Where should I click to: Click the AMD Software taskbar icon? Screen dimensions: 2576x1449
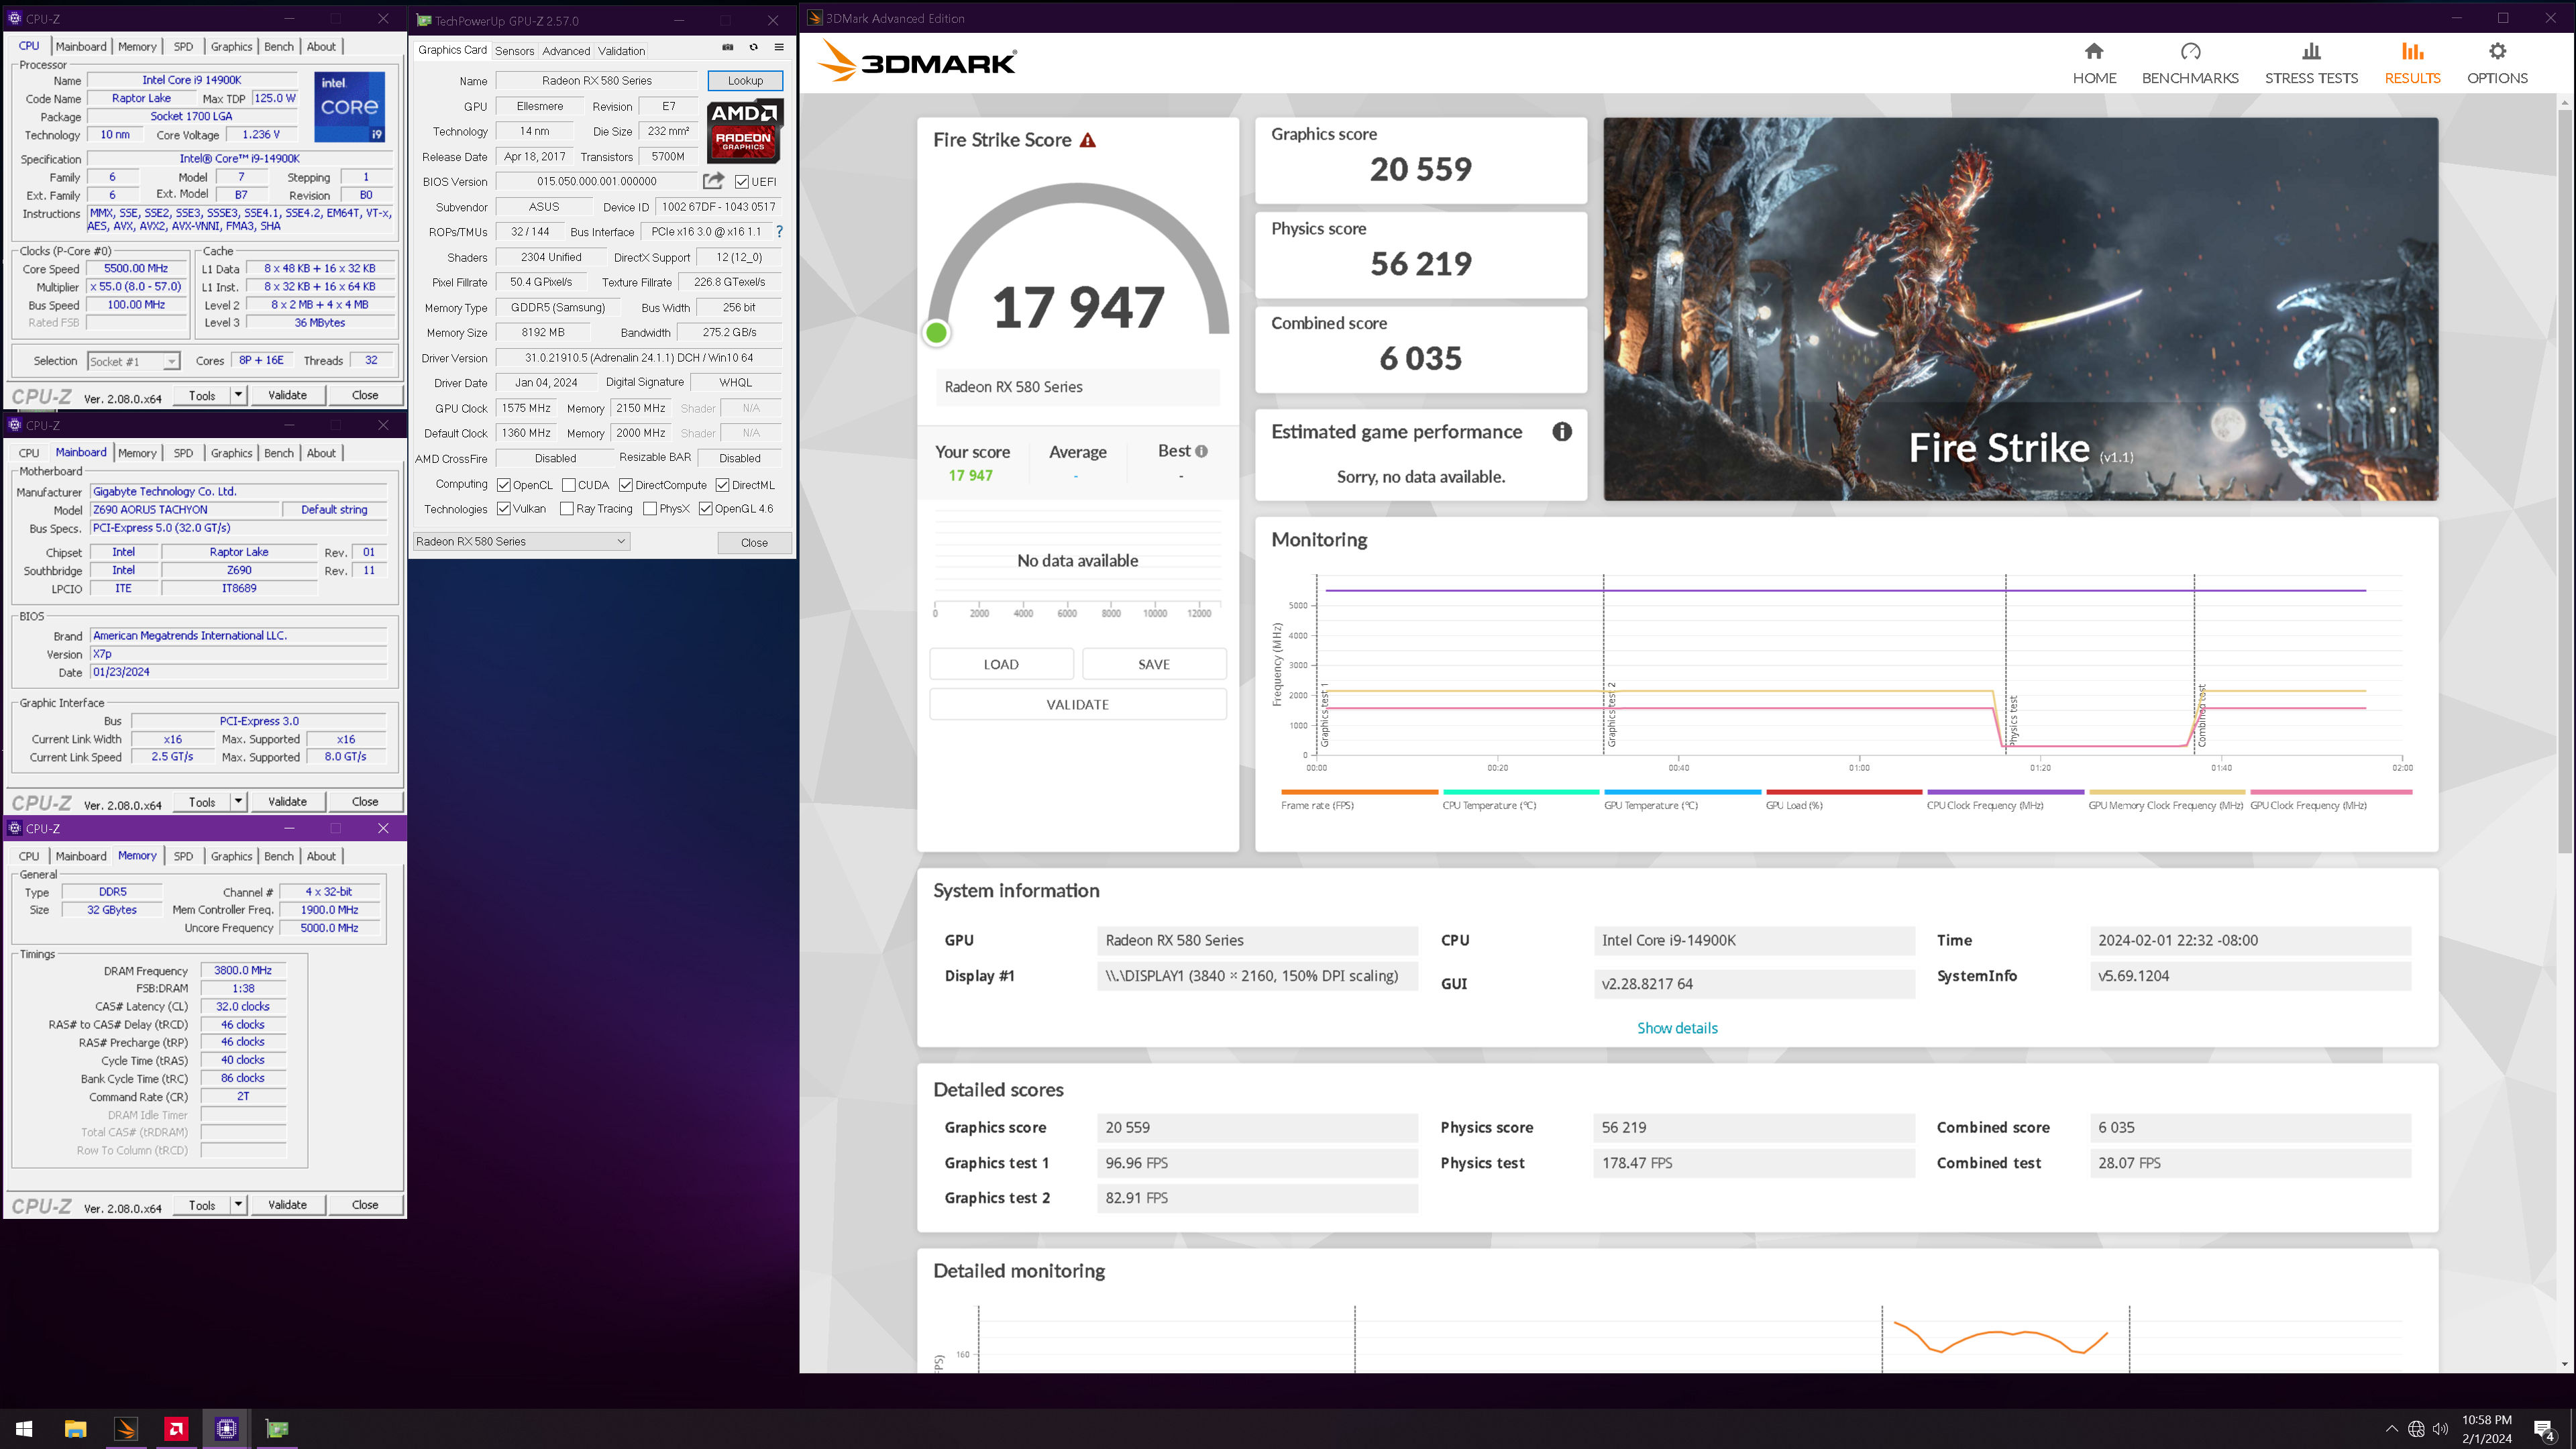click(176, 1429)
